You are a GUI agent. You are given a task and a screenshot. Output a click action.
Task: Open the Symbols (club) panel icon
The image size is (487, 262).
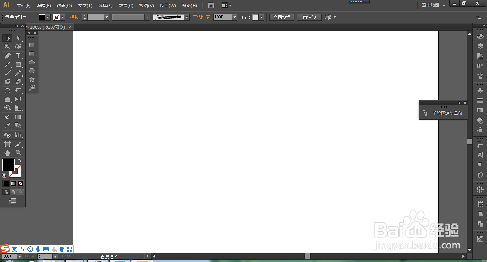tap(480, 90)
